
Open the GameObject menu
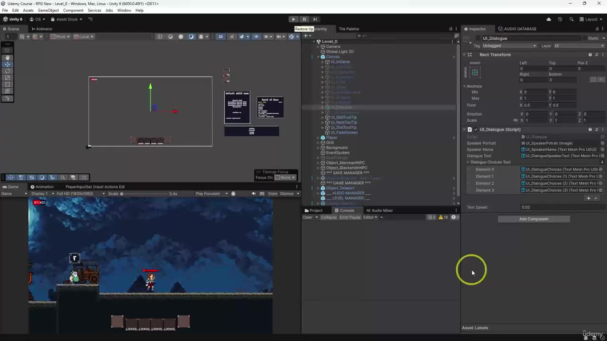tap(48, 10)
